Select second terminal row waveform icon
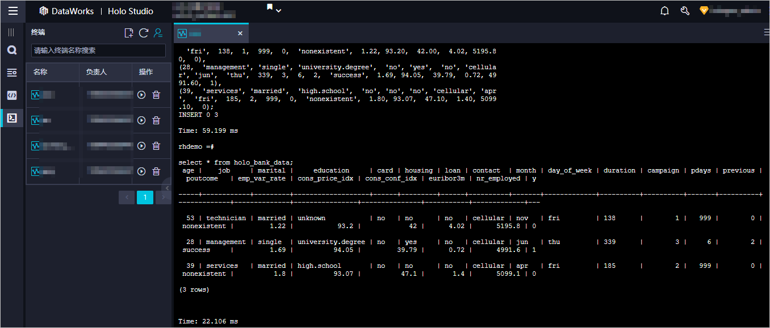 pos(36,120)
